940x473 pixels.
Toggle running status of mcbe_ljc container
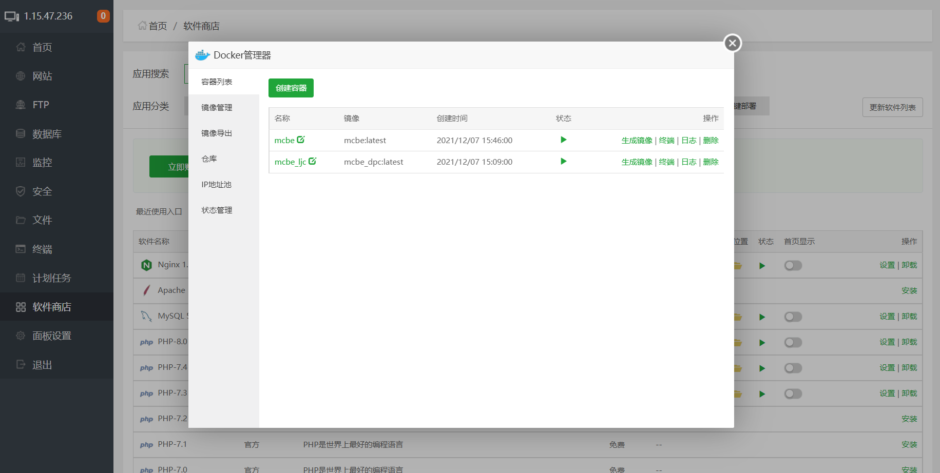click(563, 161)
